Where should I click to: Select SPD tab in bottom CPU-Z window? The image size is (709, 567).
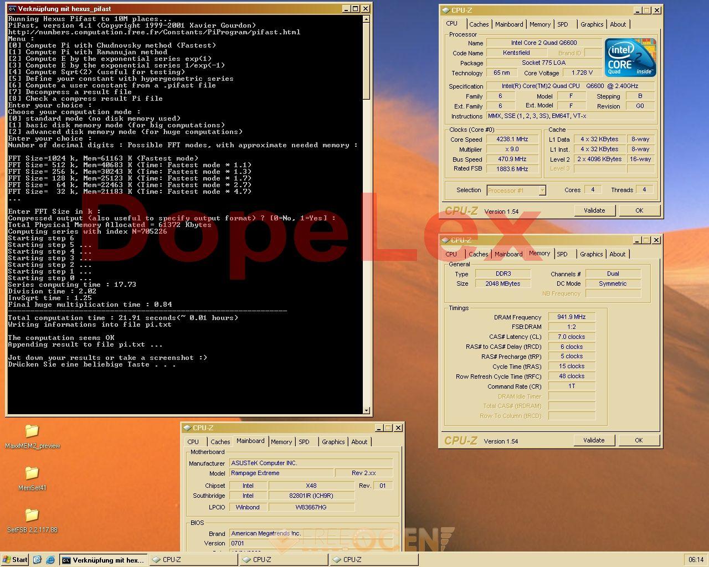[304, 442]
